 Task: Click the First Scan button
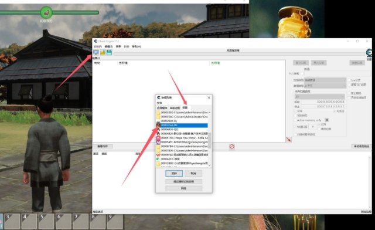tap(301, 63)
